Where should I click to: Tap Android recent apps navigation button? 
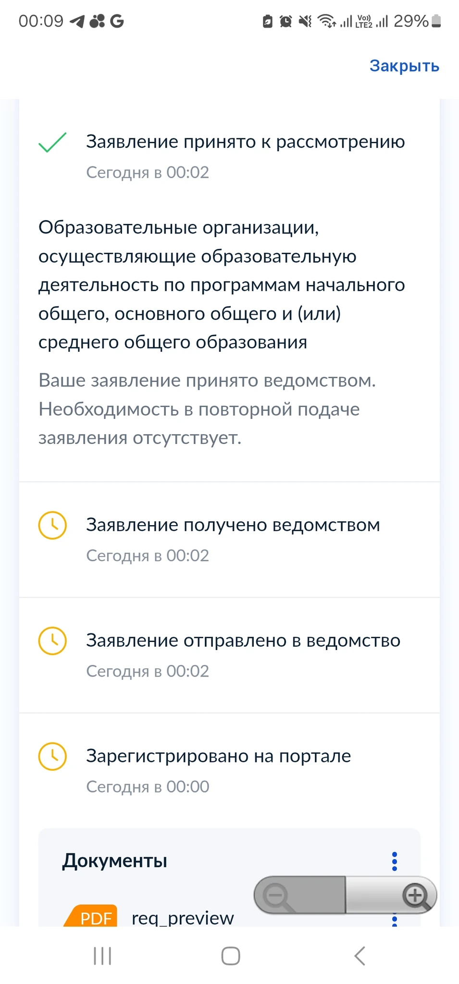(102, 956)
